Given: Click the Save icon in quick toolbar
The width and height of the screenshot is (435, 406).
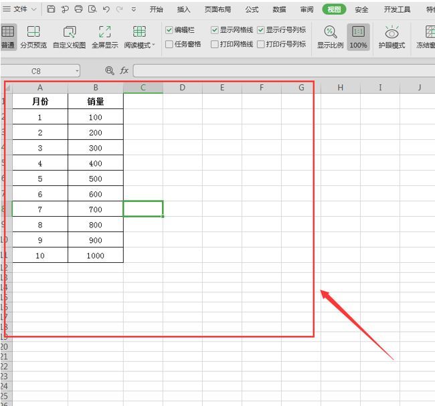Looking at the screenshot, I should click(51, 9).
